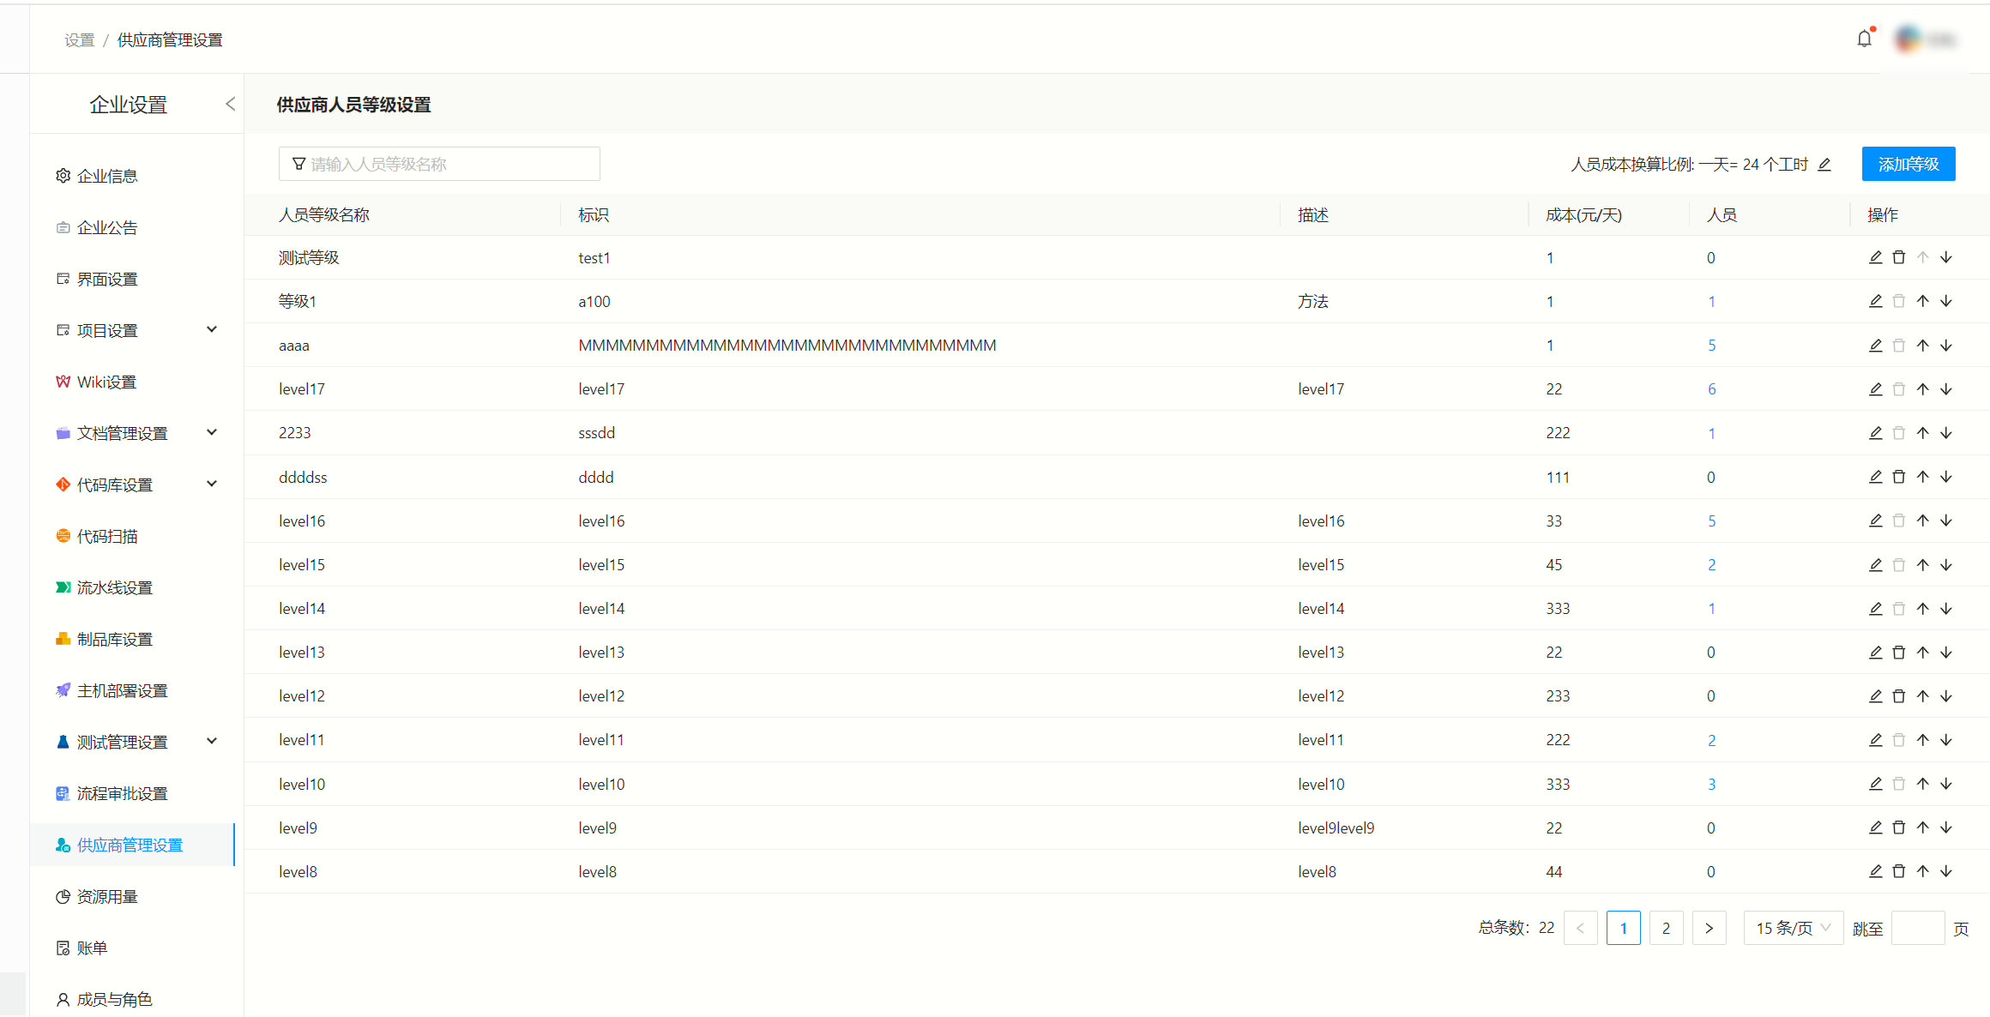The height and width of the screenshot is (1017, 1990).
Task: Open the level17 member count link 6
Action: tap(1711, 389)
